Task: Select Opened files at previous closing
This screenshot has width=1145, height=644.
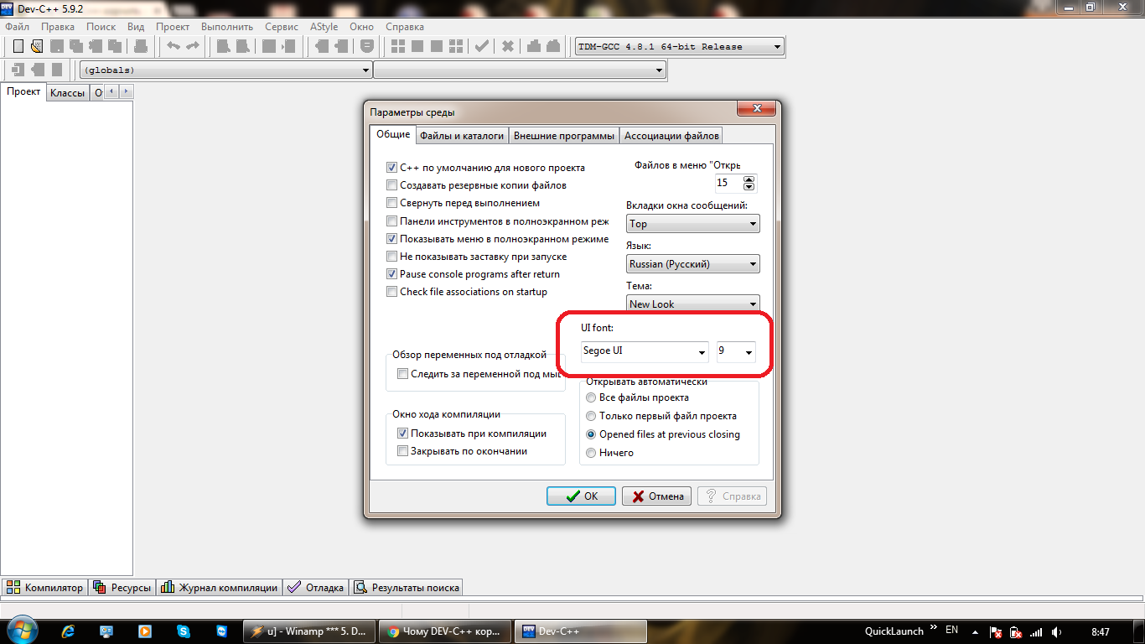Action: pos(591,434)
